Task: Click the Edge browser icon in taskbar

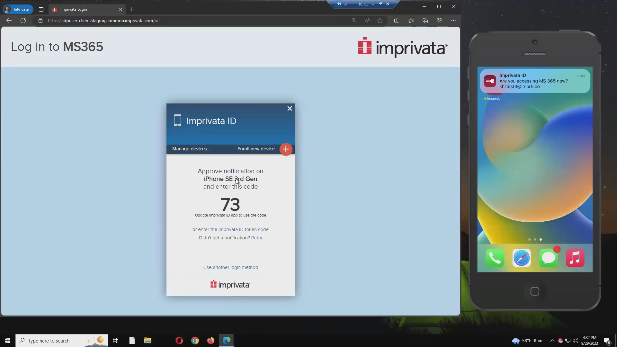Action: pos(228,340)
